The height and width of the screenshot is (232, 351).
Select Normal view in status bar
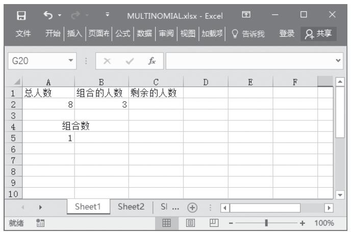[166, 223]
